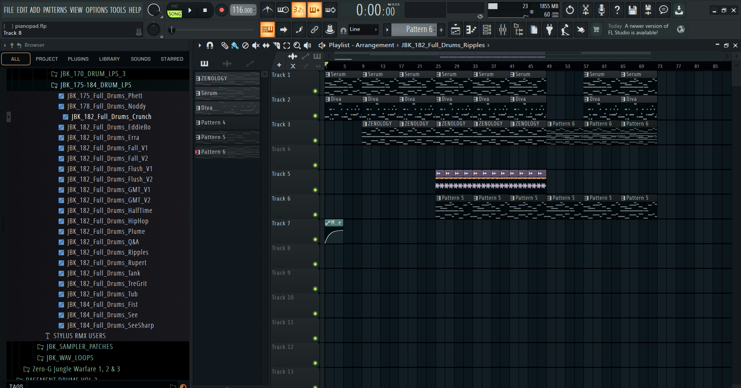Click the microphone one-click recording icon
Viewport: 741px width, 388px height.
tap(601, 10)
